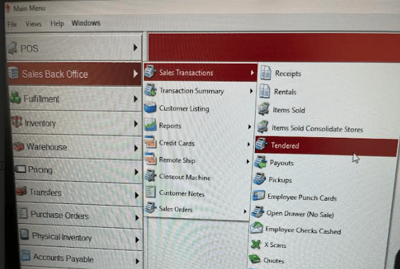Click the Closeout Machine icon

pos(150,176)
